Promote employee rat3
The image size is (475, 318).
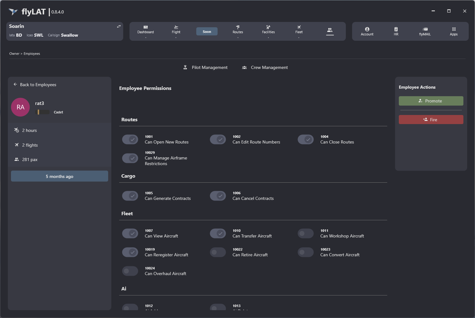[431, 101]
